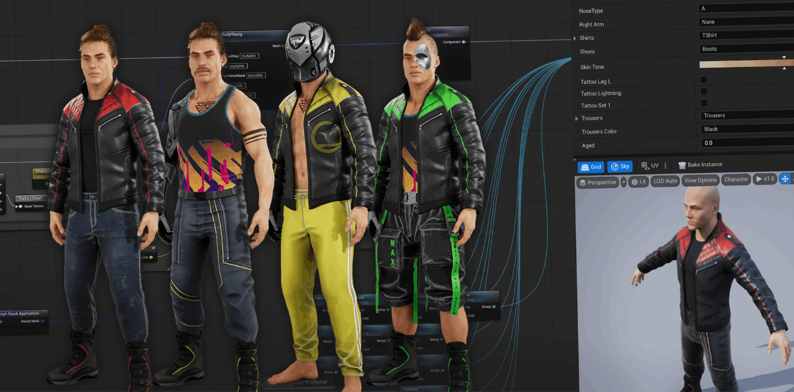Open the NoseType dropdown showing A

click(x=746, y=9)
